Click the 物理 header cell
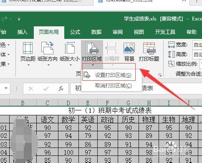This screenshot has height=163, width=202. coord(149,120)
